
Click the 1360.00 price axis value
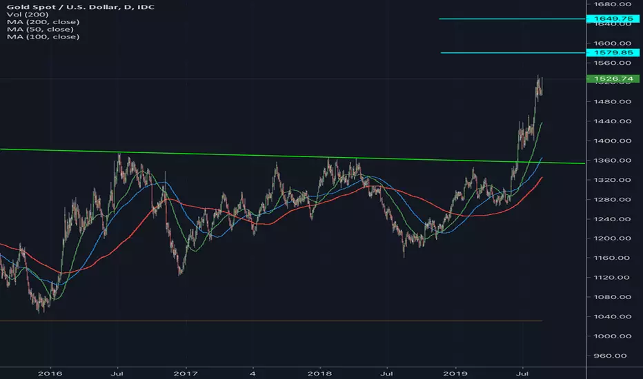[x=613, y=160]
